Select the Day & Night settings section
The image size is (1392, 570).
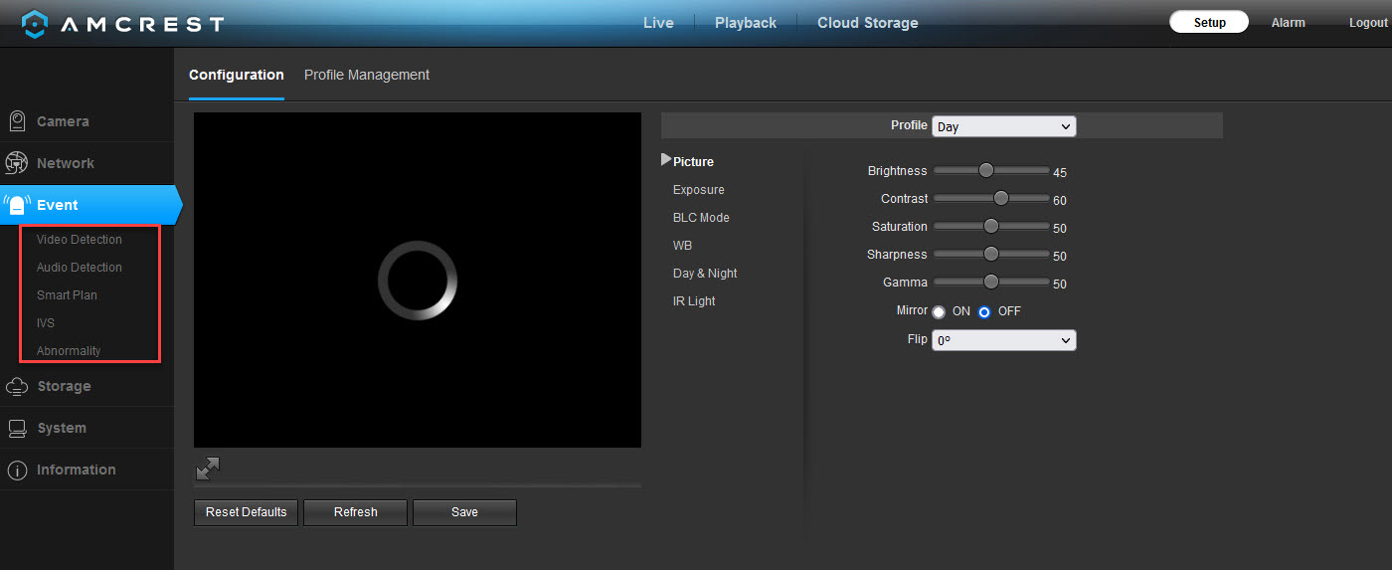point(705,274)
